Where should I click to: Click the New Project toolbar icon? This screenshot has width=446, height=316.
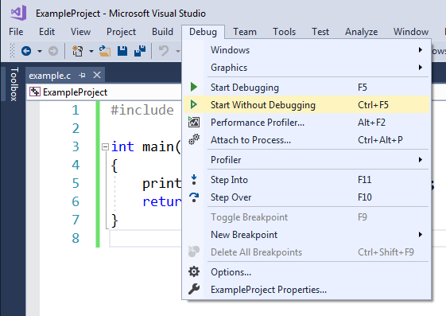coord(77,51)
